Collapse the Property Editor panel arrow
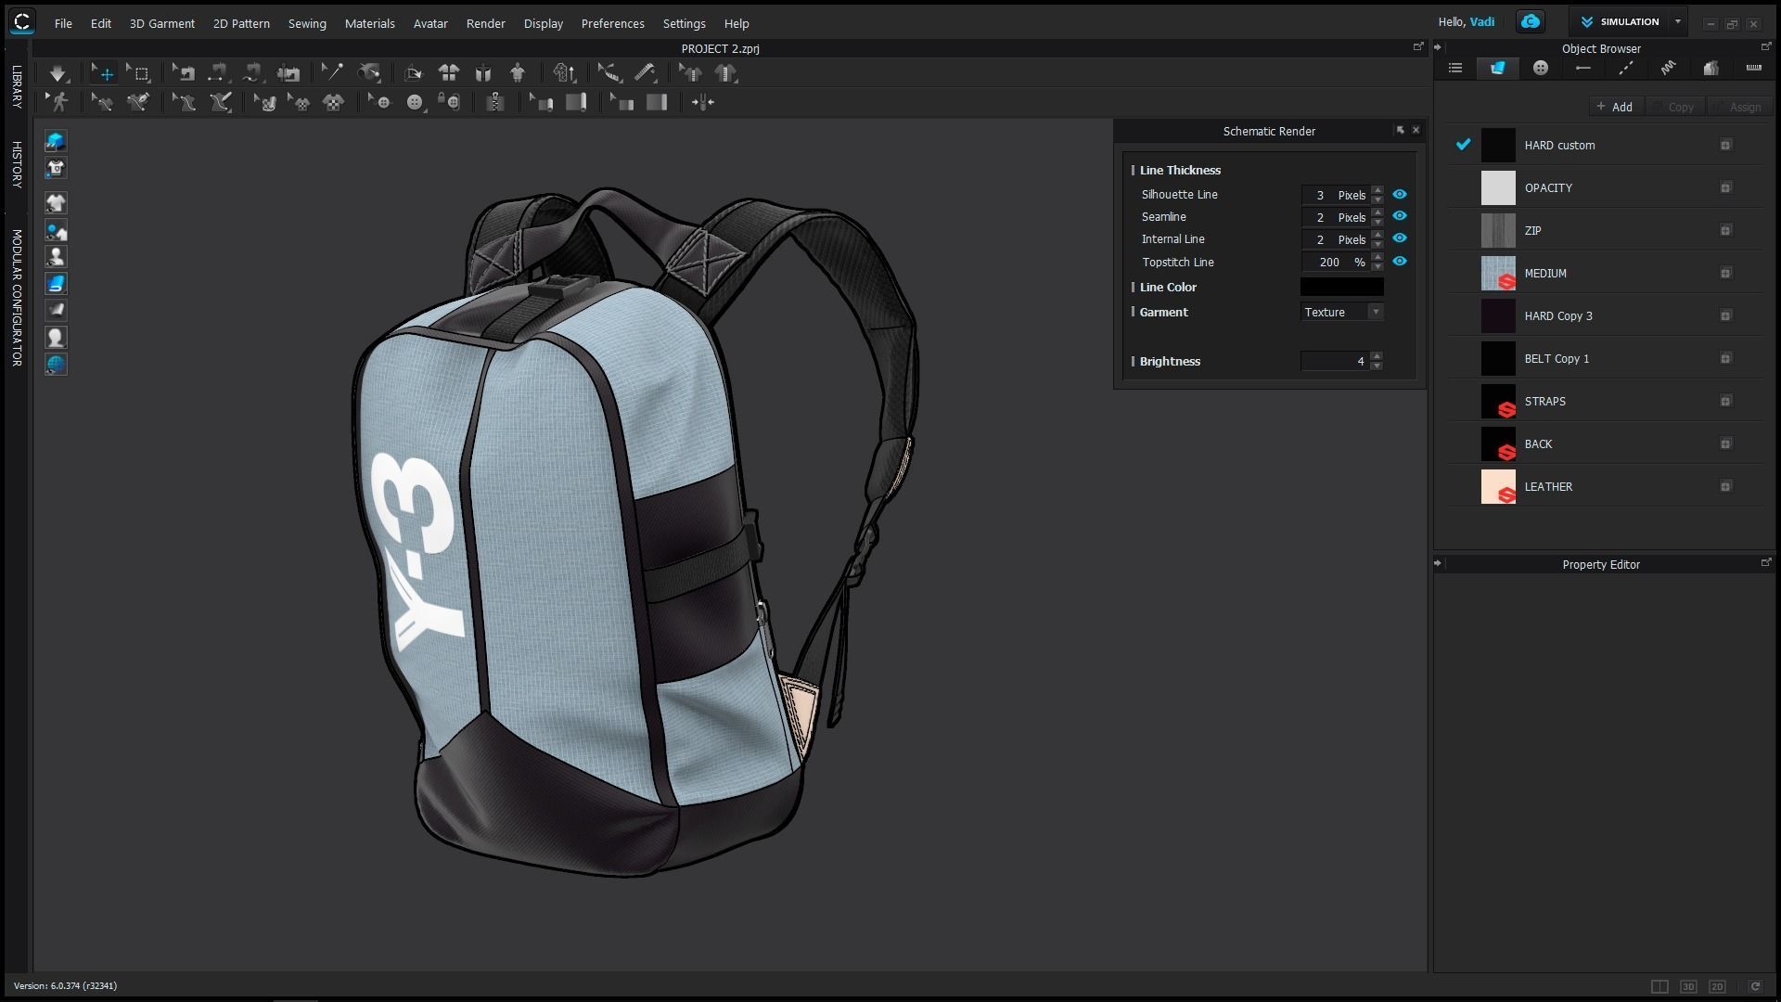Screen dimensions: 1781x1002 (x=1438, y=563)
